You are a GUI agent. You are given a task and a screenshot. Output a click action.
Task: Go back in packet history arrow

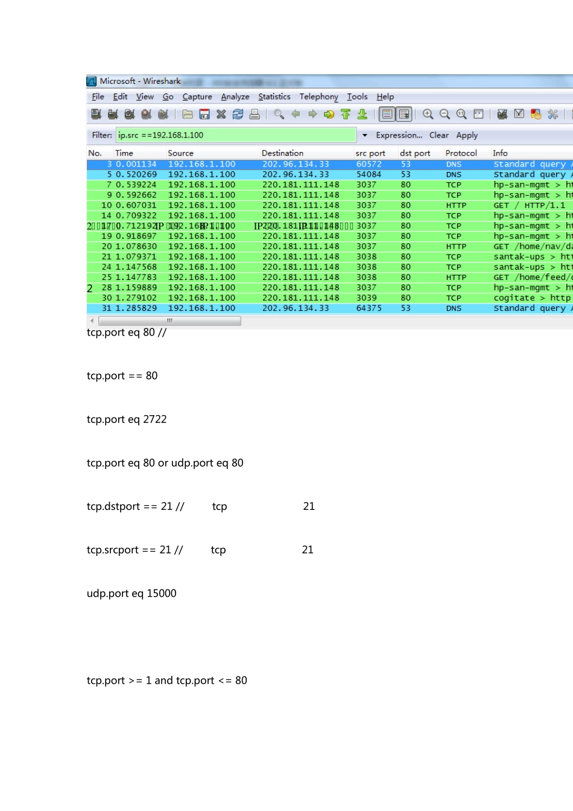[296, 114]
